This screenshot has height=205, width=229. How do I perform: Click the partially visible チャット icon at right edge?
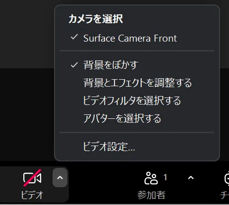coord(227,178)
